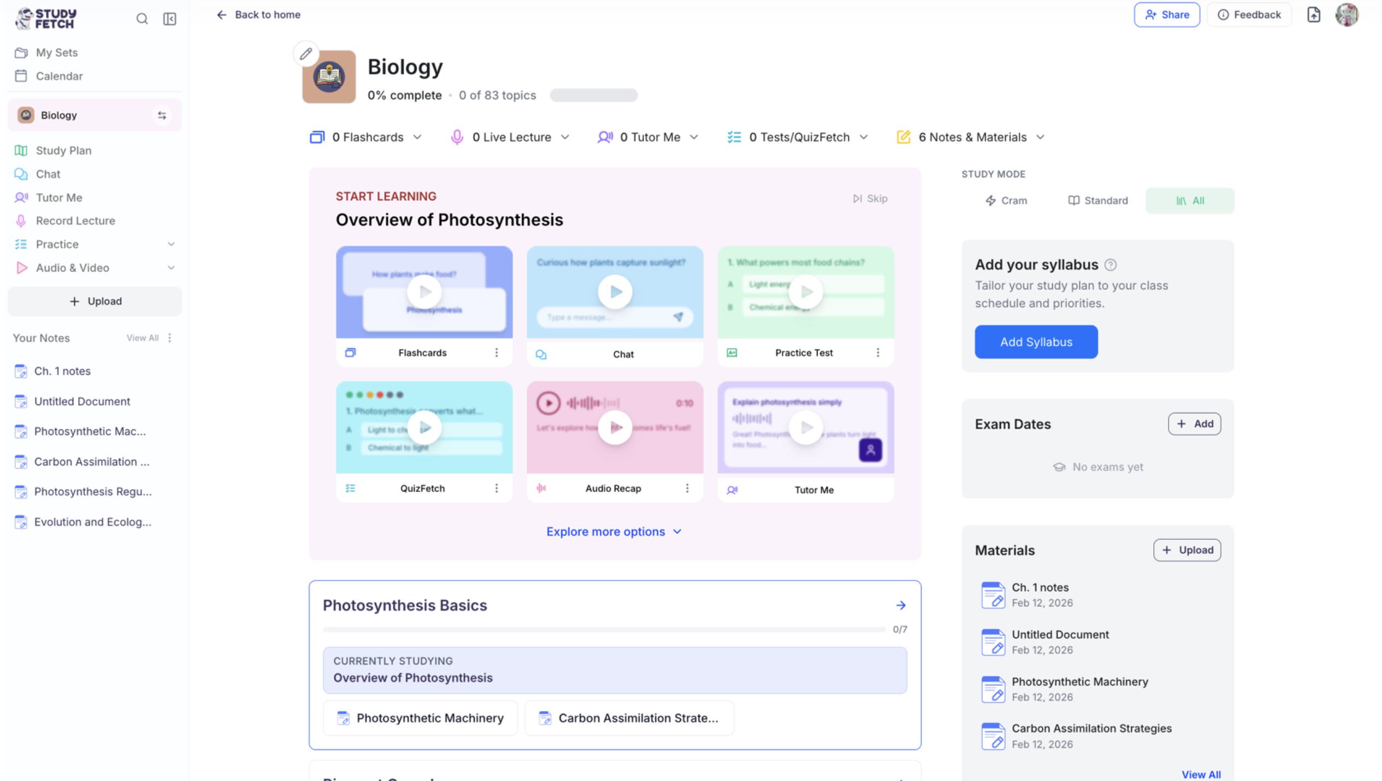Open Flashcards card three-dot menu
1382x781 pixels.
point(497,353)
